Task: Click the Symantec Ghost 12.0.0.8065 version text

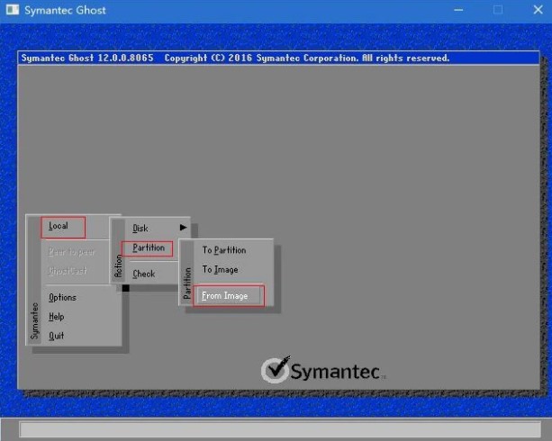Action: tap(87, 58)
